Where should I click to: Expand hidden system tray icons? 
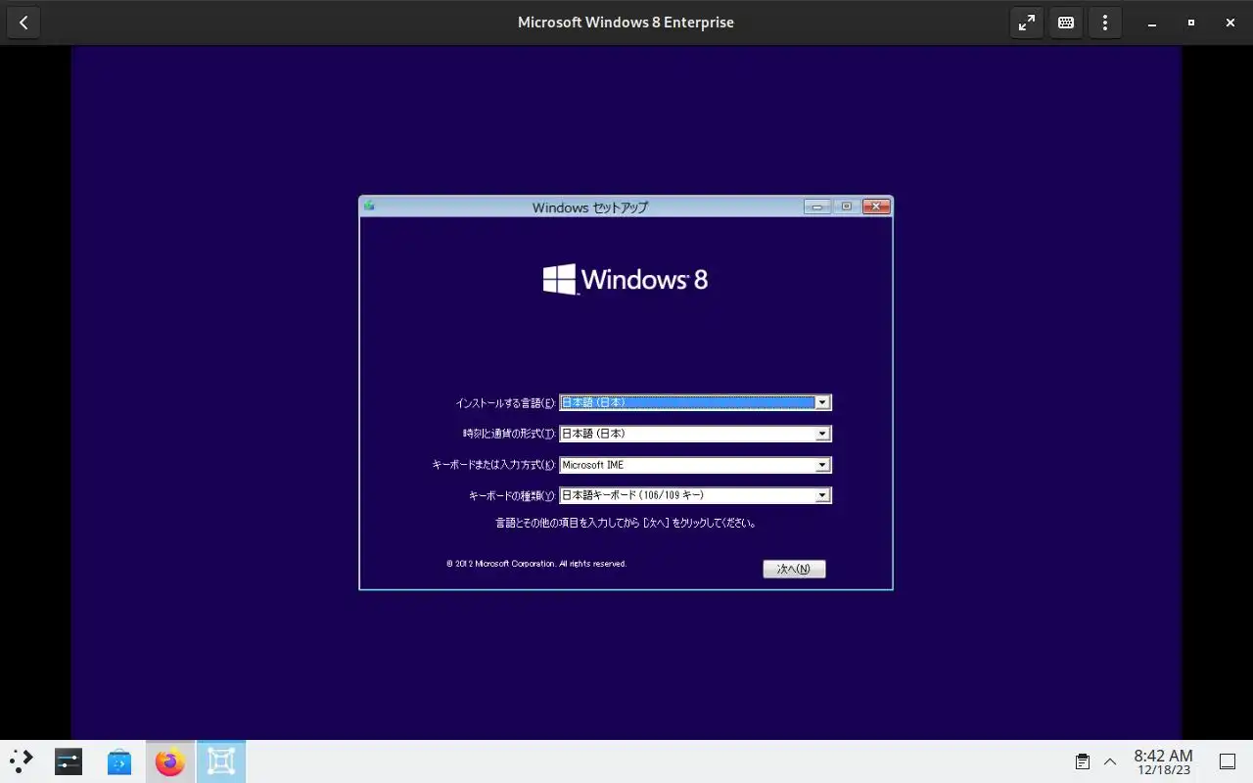point(1110,761)
